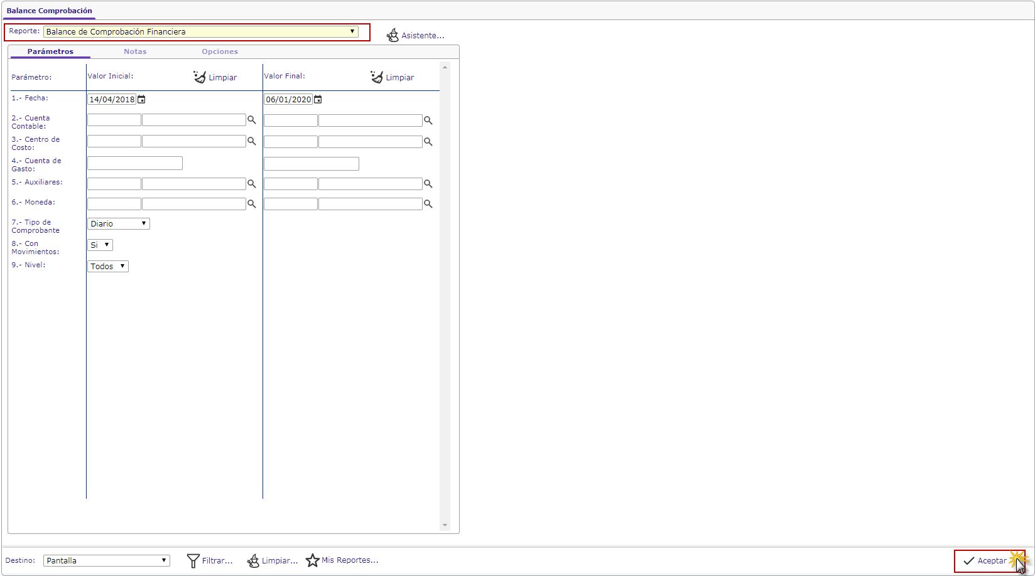1035x576 pixels.
Task: Open the Nivel dropdown
Action: tap(108, 266)
